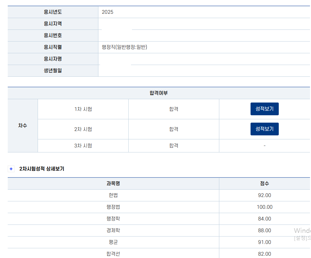This screenshot has height=258, width=311.
Task: Select the 응시년도 value 2025
Action: click(107, 12)
